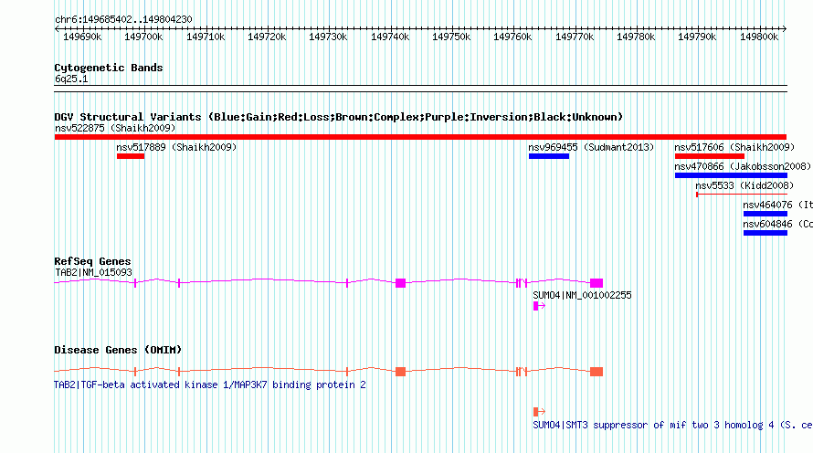Click the nsv470866 (Jakobsson2008) blue bar

click(x=731, y=175)
